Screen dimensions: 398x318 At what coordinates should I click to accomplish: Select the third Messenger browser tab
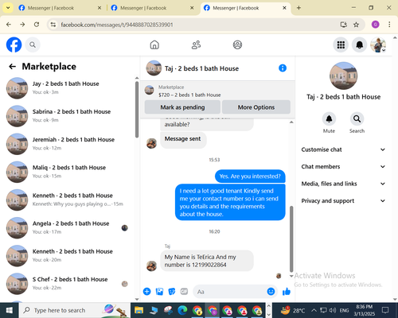click(x=244, y=8)
